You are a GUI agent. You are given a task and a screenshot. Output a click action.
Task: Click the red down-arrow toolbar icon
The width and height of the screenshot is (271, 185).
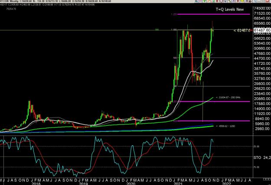[238, 1]
